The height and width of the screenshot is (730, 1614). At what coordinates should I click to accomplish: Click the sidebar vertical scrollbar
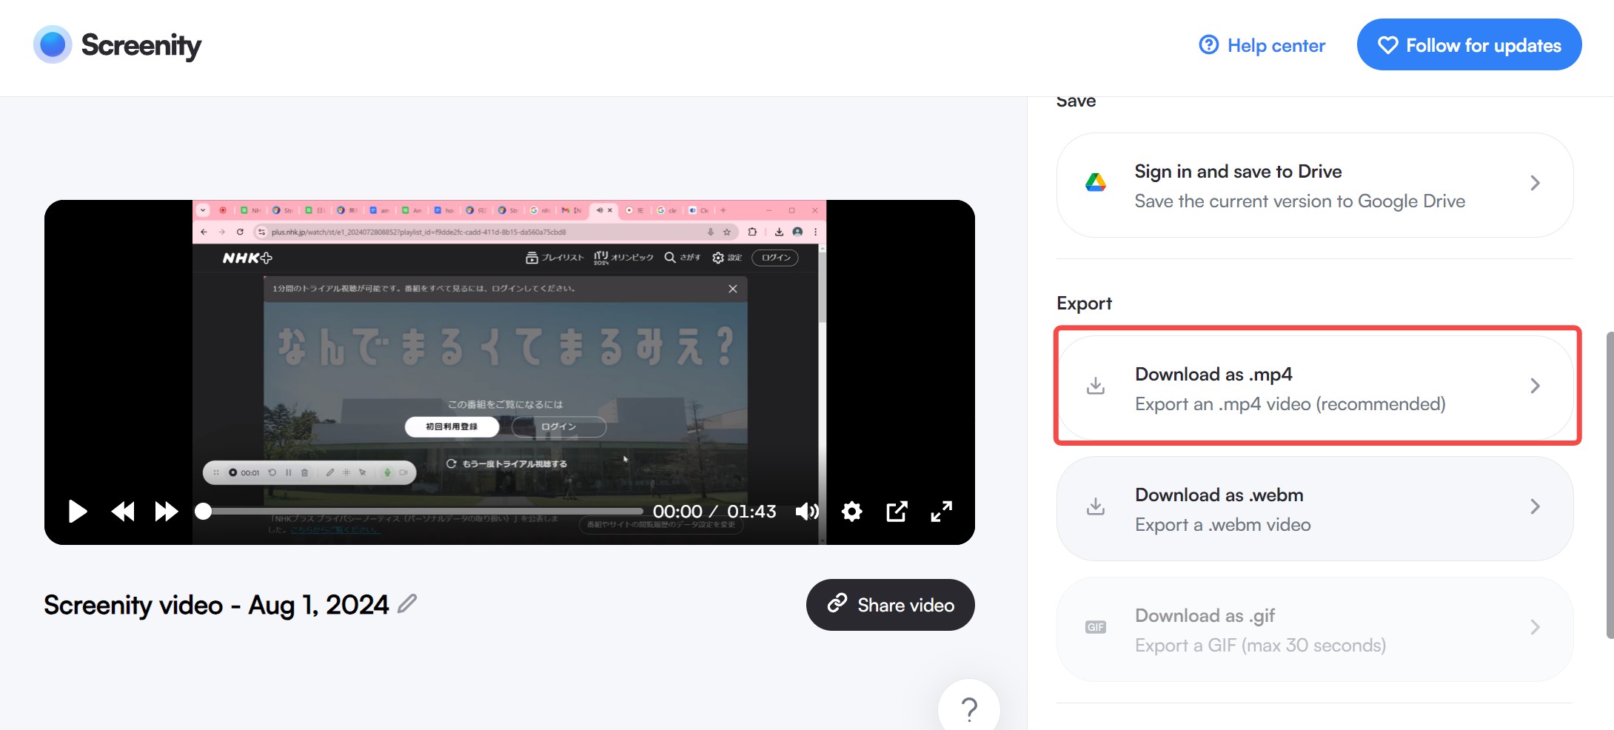click(1610, 485)
